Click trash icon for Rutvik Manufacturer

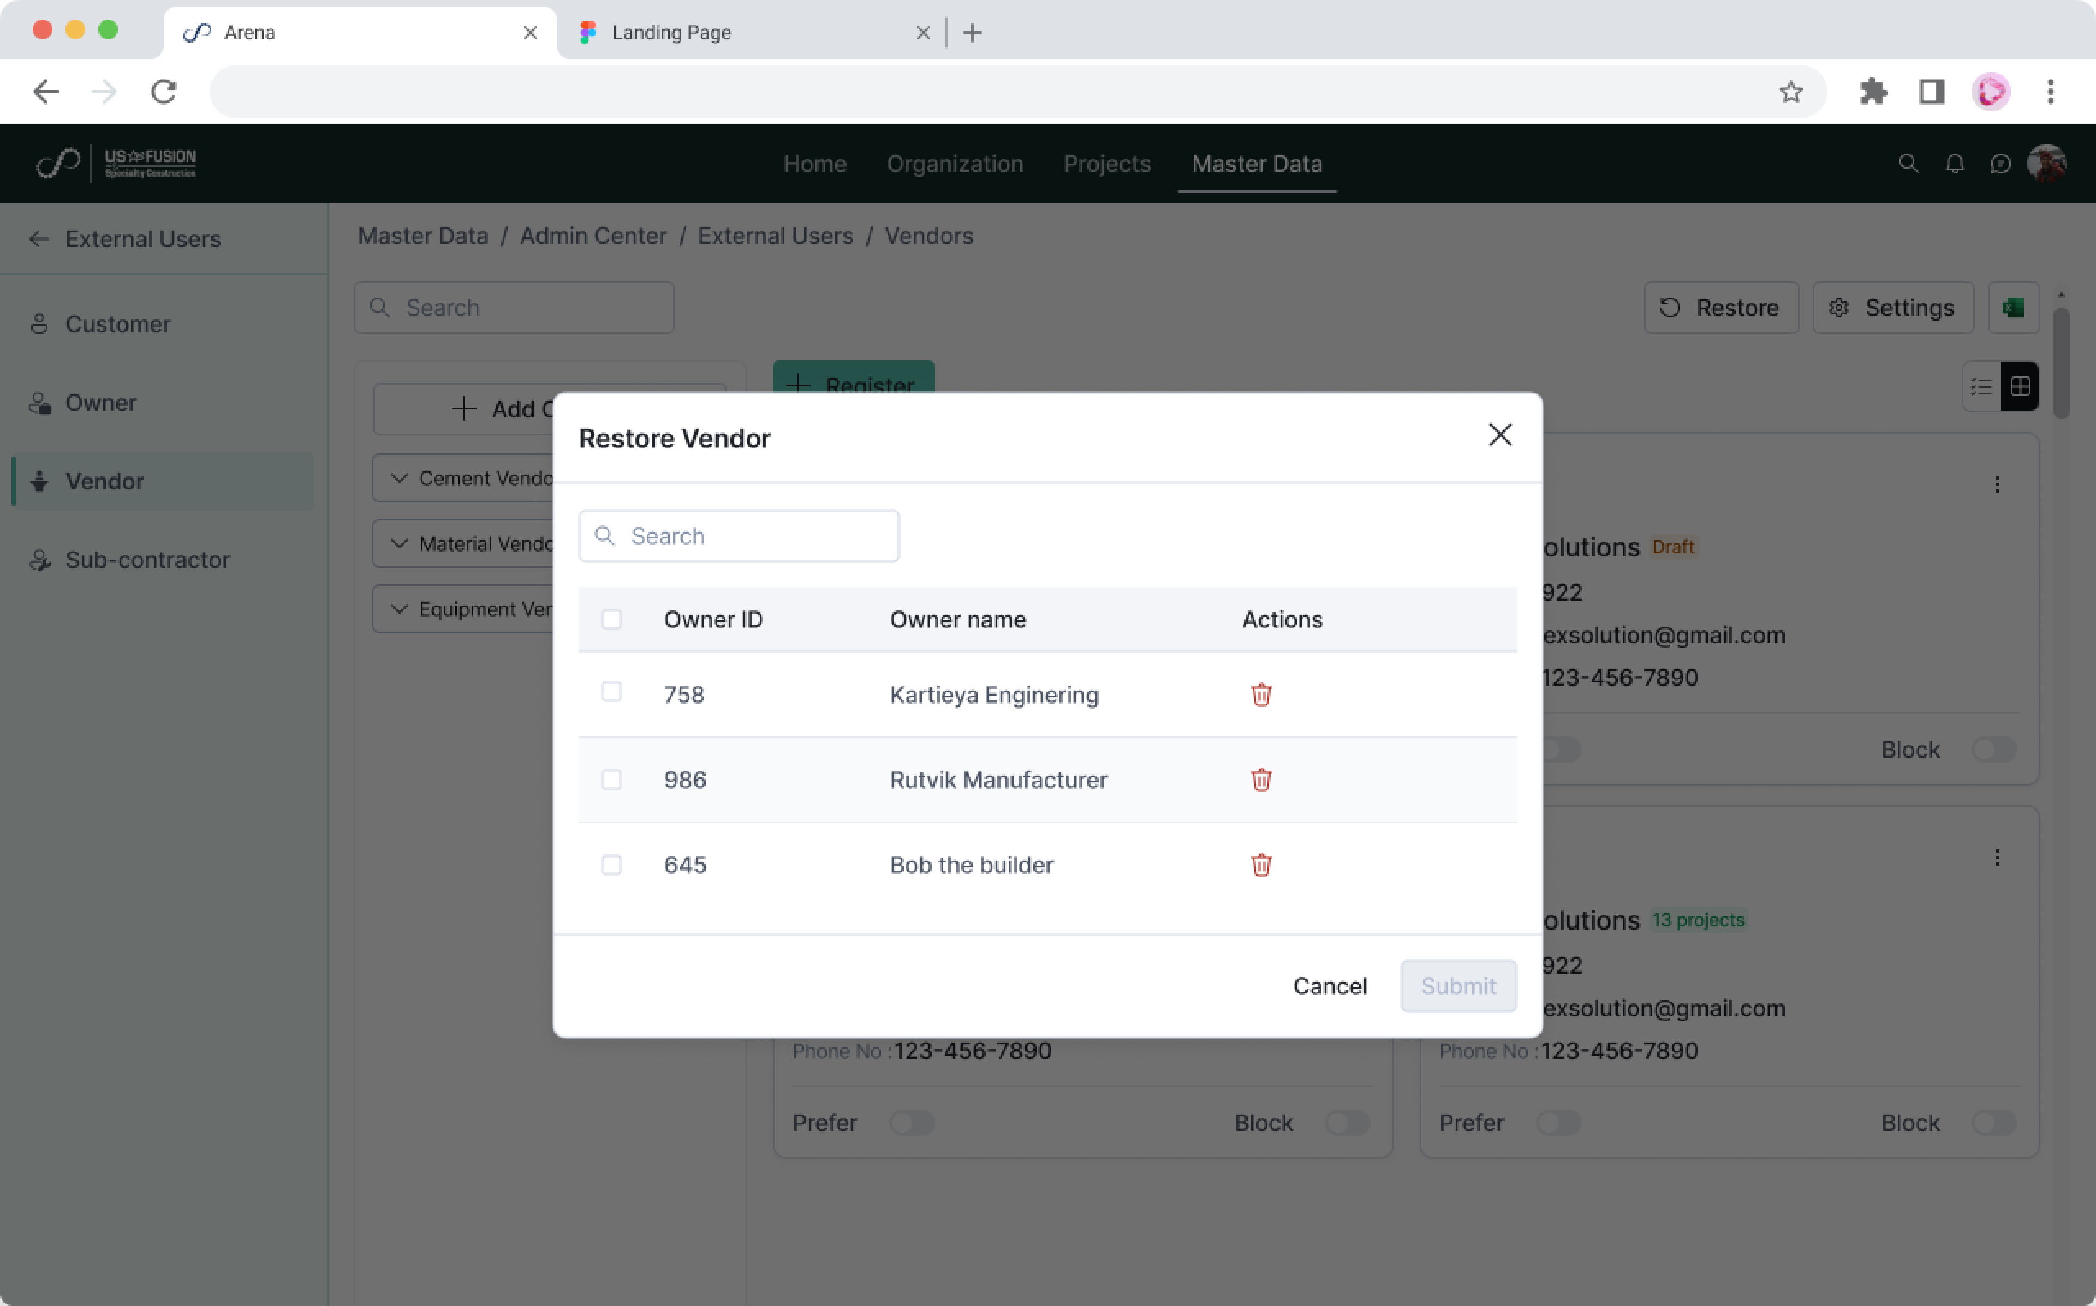tap(1260, 780)
